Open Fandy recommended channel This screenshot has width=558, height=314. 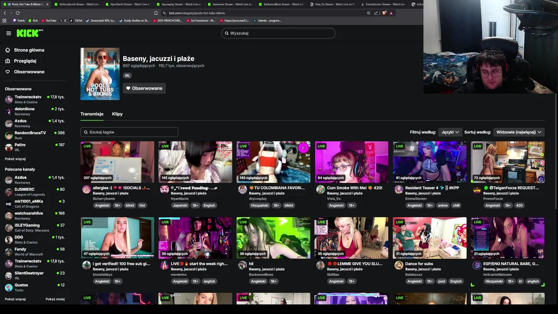34,252
